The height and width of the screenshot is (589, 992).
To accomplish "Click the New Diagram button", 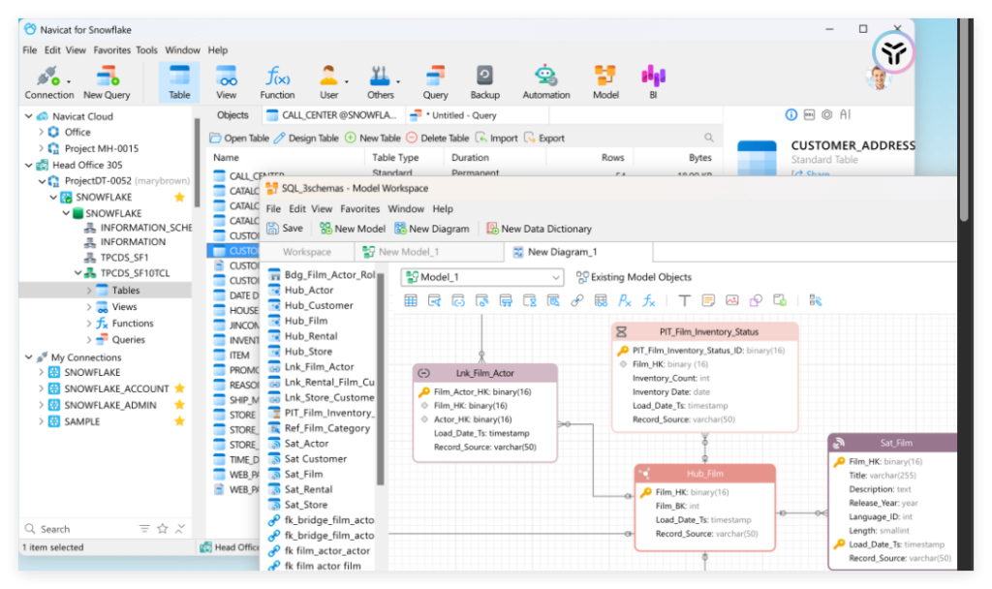I will point(431,229).
